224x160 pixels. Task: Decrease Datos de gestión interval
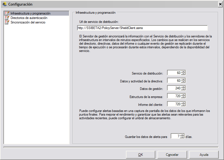coord(183,89)
